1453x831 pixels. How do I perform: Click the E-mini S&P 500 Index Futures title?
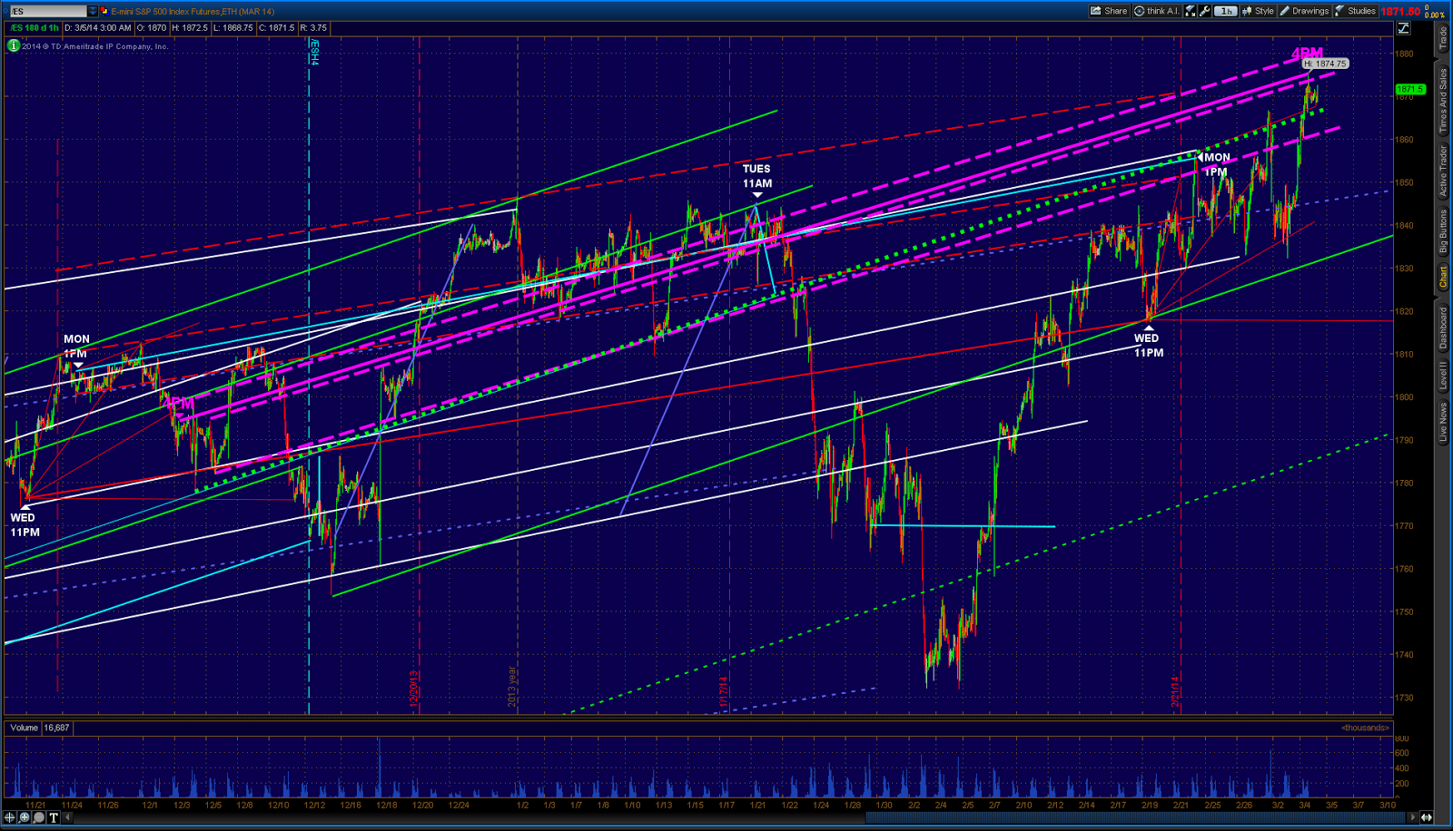(193, 11)
